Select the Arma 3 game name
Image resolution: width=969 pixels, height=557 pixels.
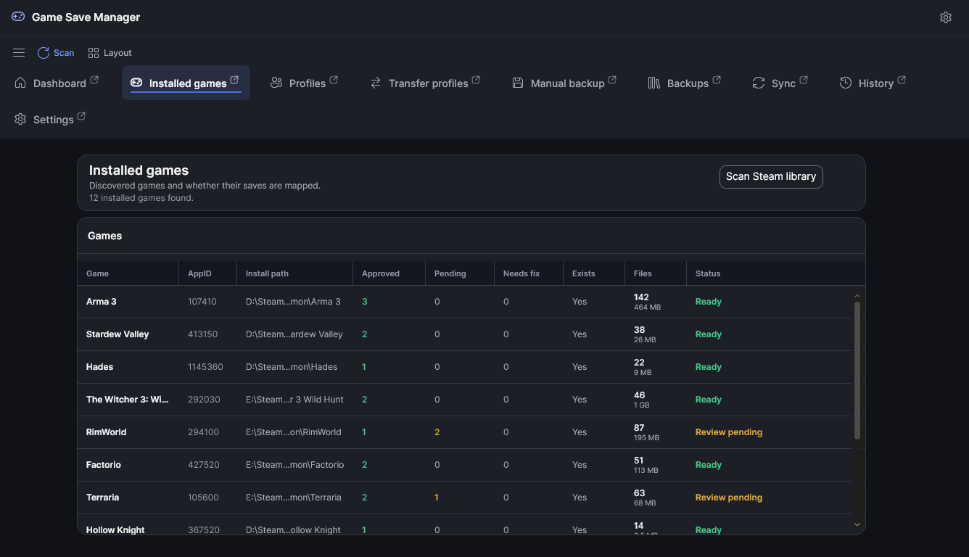point(102,302)
